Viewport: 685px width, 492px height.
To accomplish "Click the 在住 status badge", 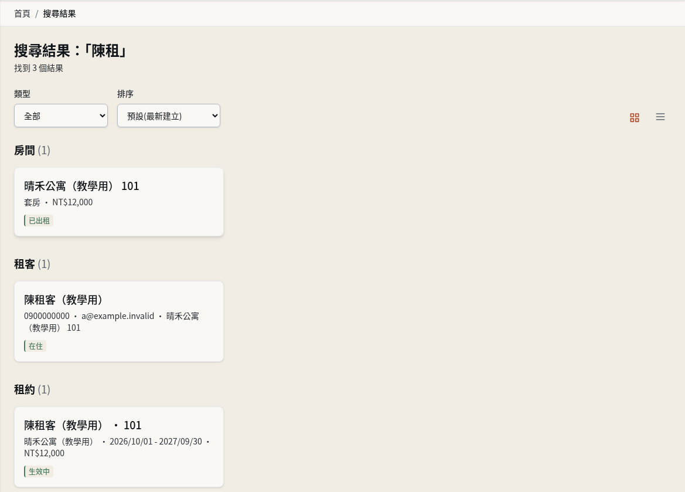I will 35,347.
